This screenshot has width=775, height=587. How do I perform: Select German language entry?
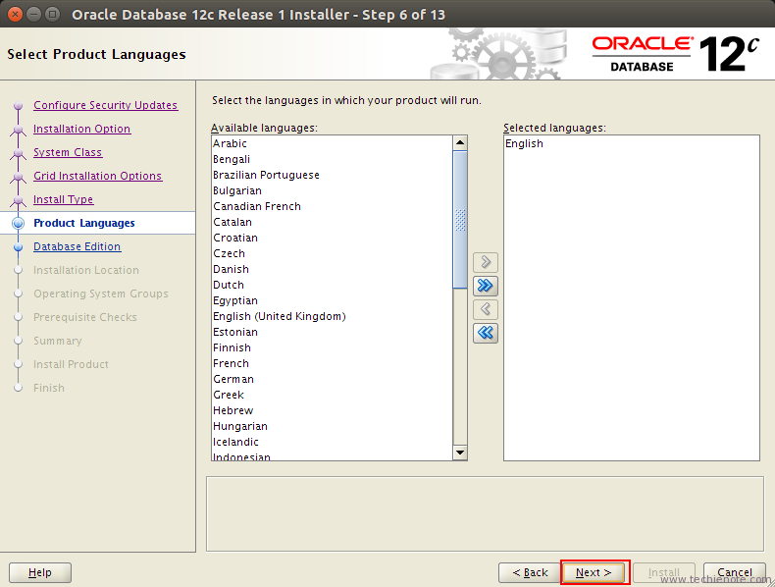click(332, 379)
